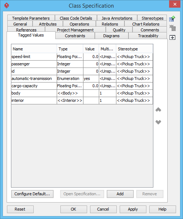
Task: Click the multiplicity cell of automatic-transmission
Action: pyautogui.click(x=108, y=78)
